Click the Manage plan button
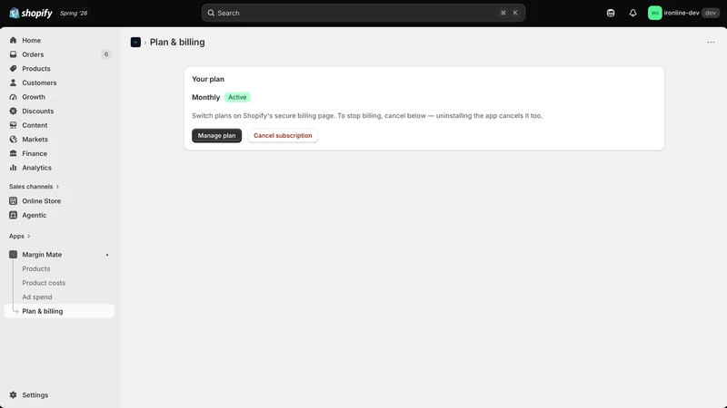The height and width of the screenshot is (408, 727). 216,135
